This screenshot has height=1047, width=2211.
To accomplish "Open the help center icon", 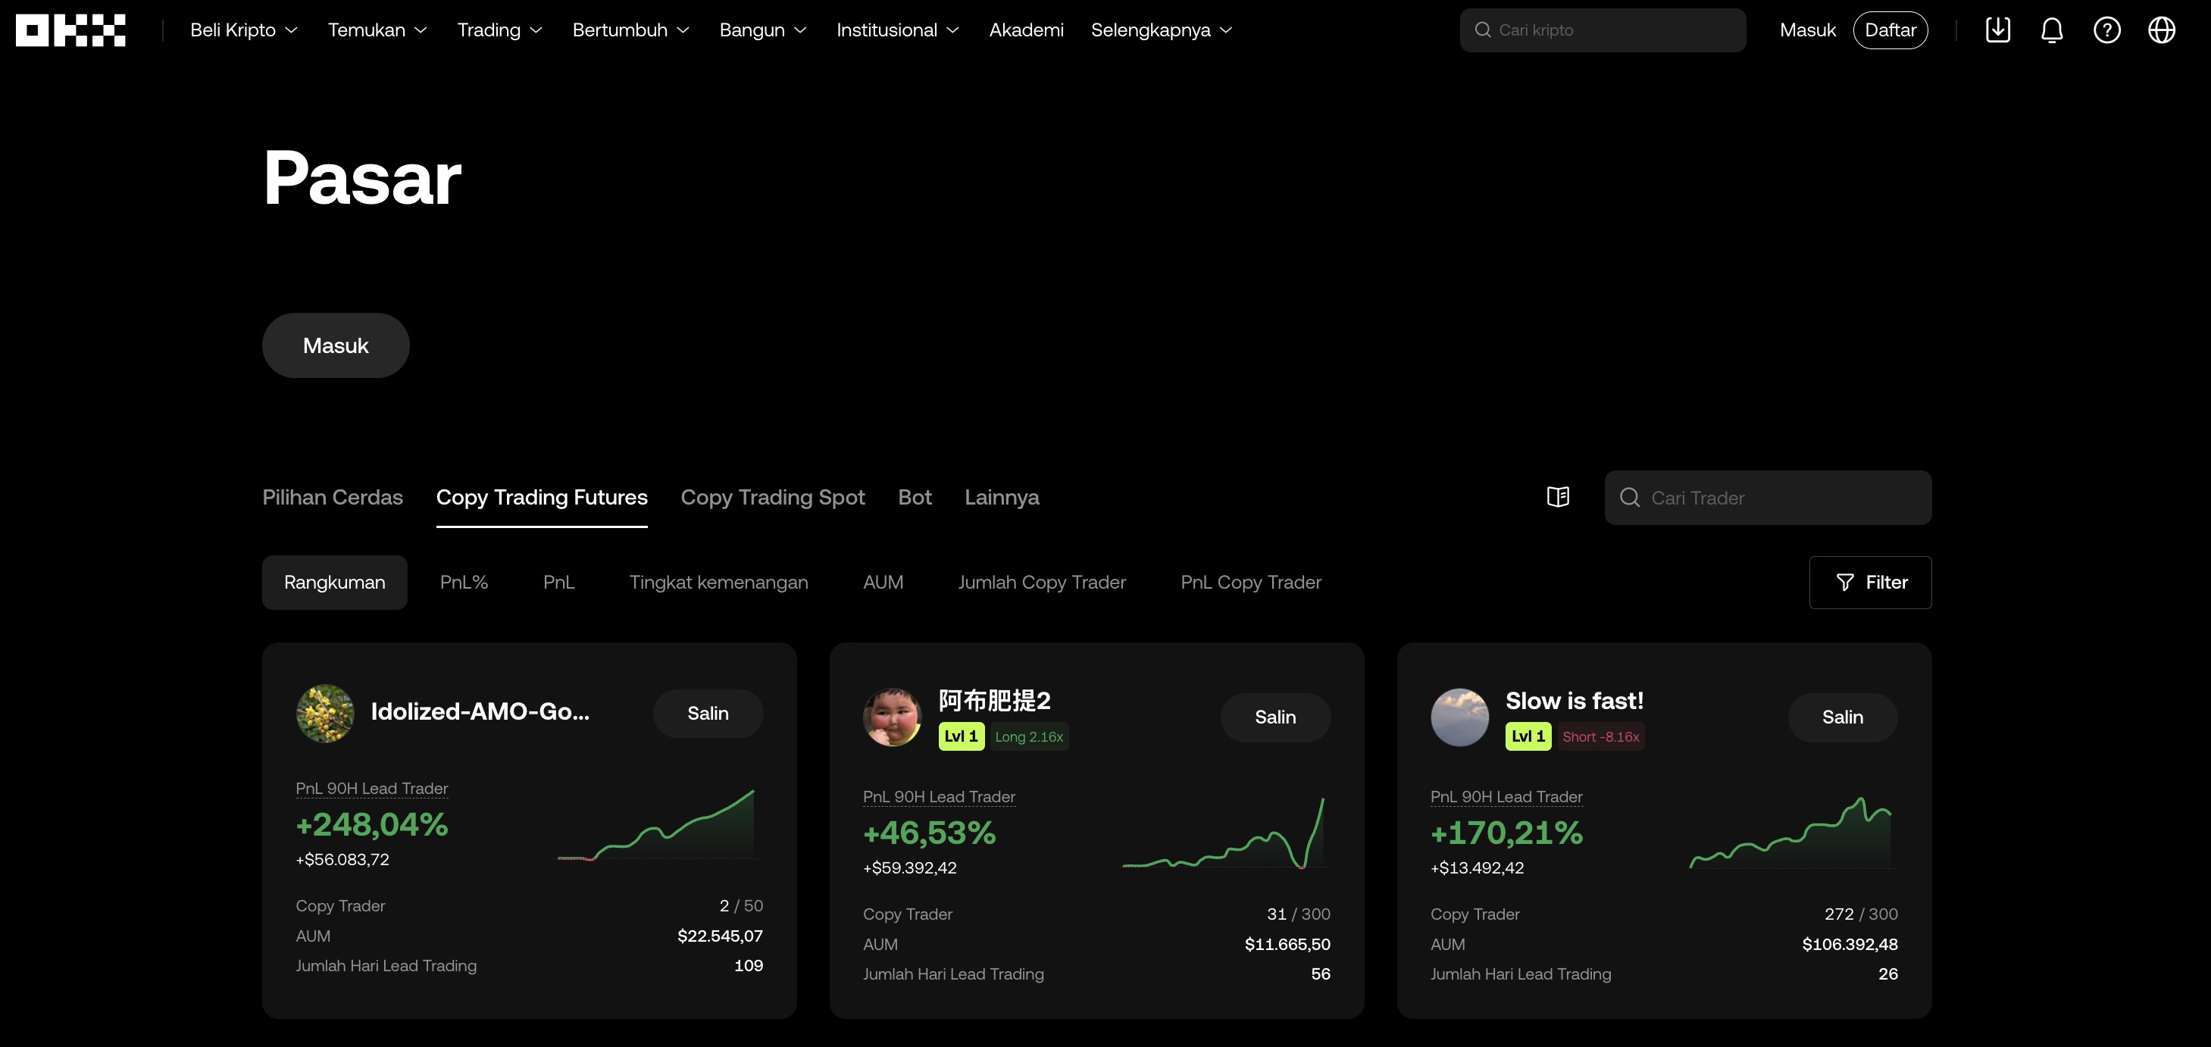I will (x=2107, y=30).
